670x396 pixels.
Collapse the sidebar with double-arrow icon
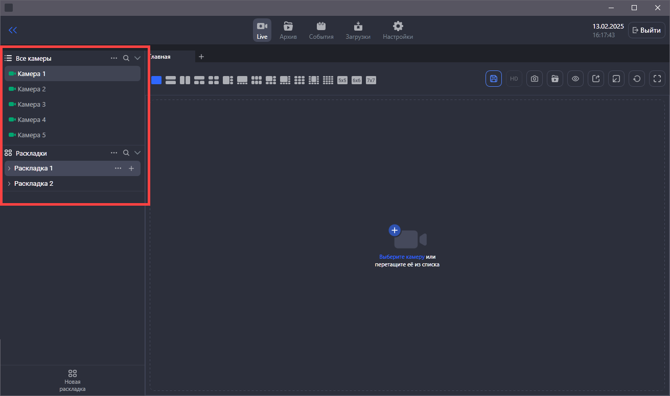[x=13, y=30]
